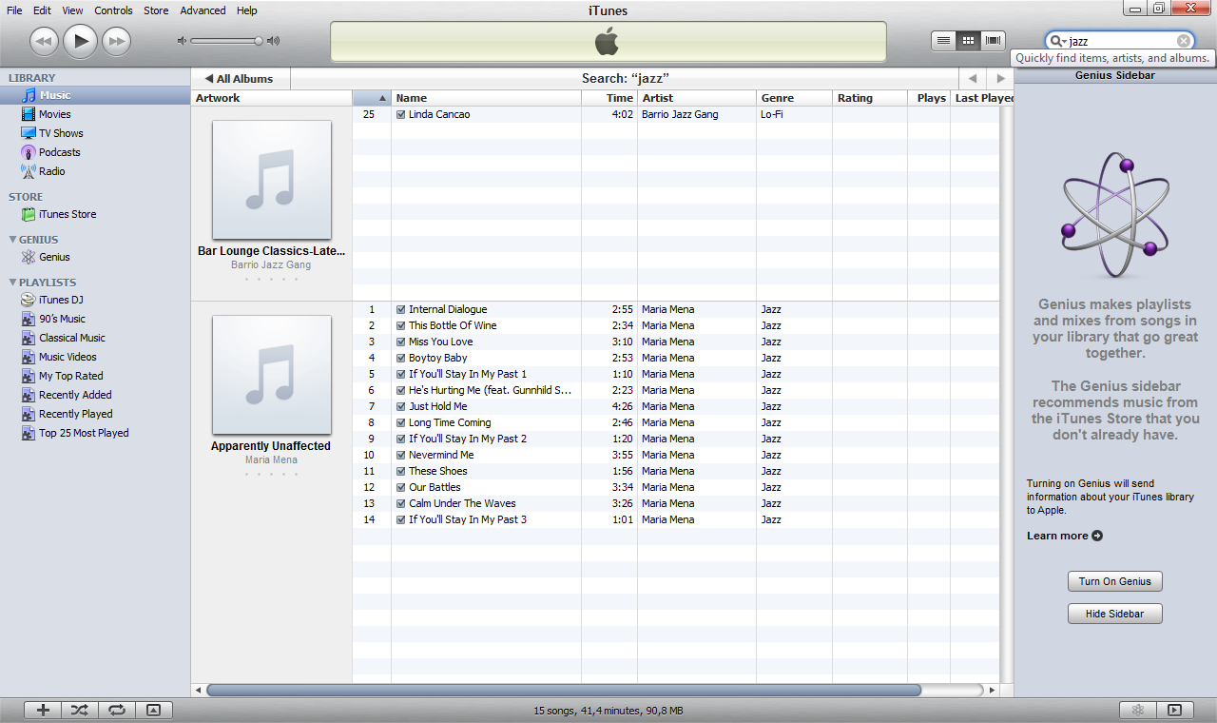This screenshot has width=1217, height=723.
Task: Sort by the Genre column header
Action: [794, 98]
